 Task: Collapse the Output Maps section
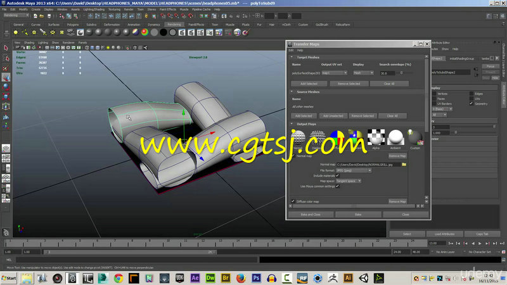coord(292,123)
